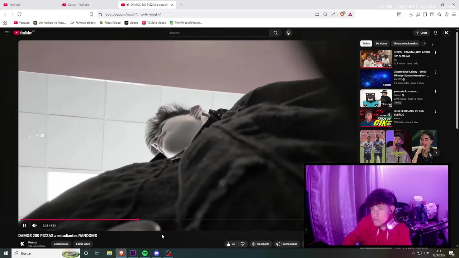459x258 pixels.
Task: Open Brave VPN shield icon
Action: (446, 14)
